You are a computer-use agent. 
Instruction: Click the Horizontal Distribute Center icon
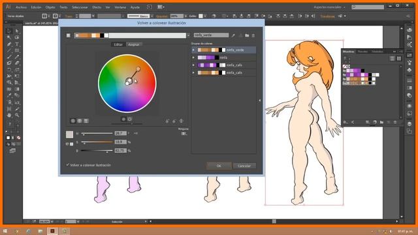[307, 16]
